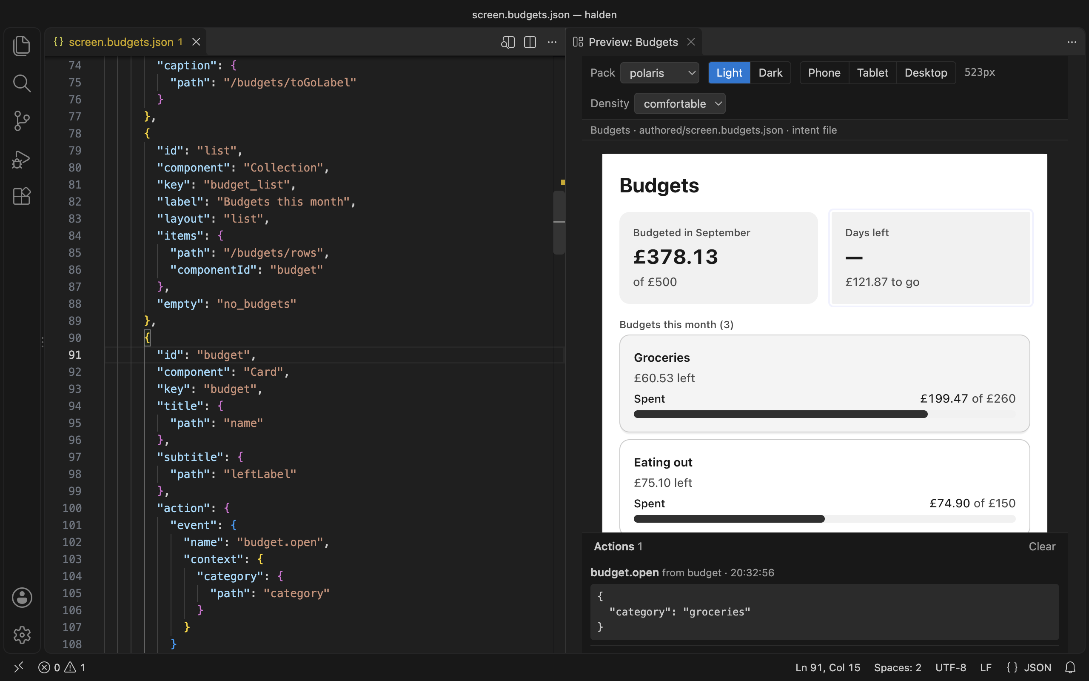Image resolution: width=1089 pixels, height=681 pixels.
Task: Click Spaces: 2 indentation in status bar
Action: (x=897, y=667)
